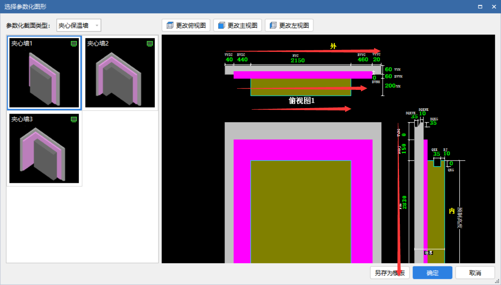Click the WYZC value 40
The height and width of the screenshot is (285, 501).
(x=229, y=60)
